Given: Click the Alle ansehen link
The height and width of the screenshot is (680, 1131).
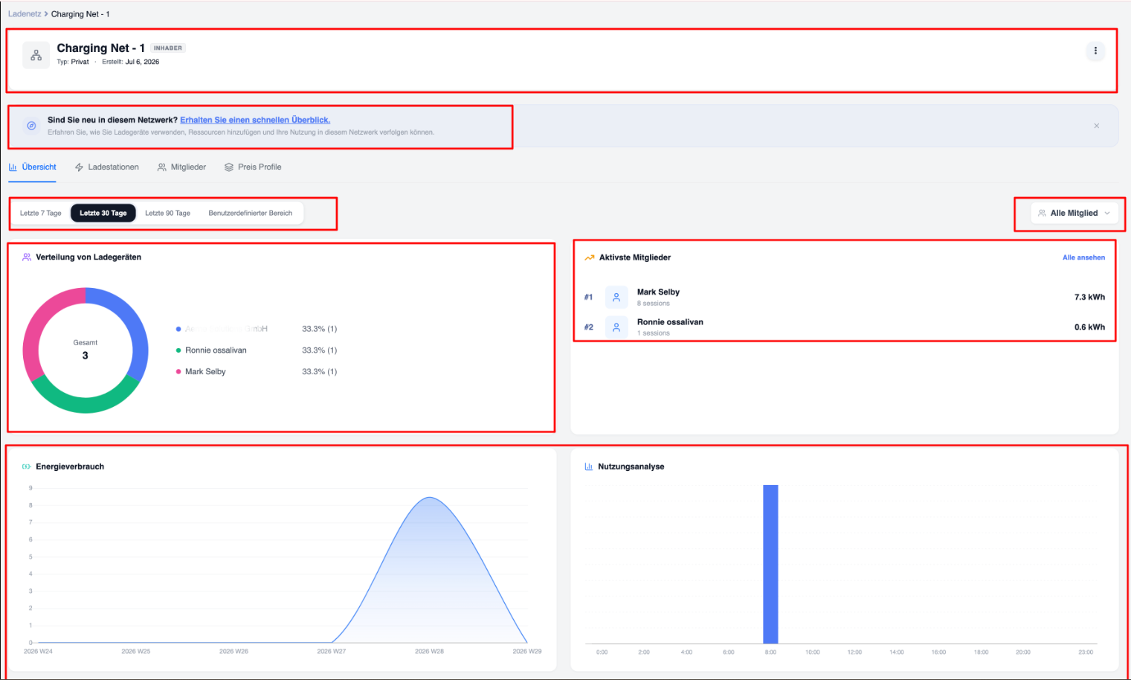Looking at the screenshot, I should (x=1083, y=257).
